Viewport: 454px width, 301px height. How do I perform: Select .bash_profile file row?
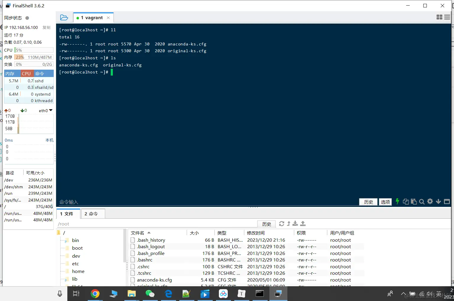tap(247, 253)
